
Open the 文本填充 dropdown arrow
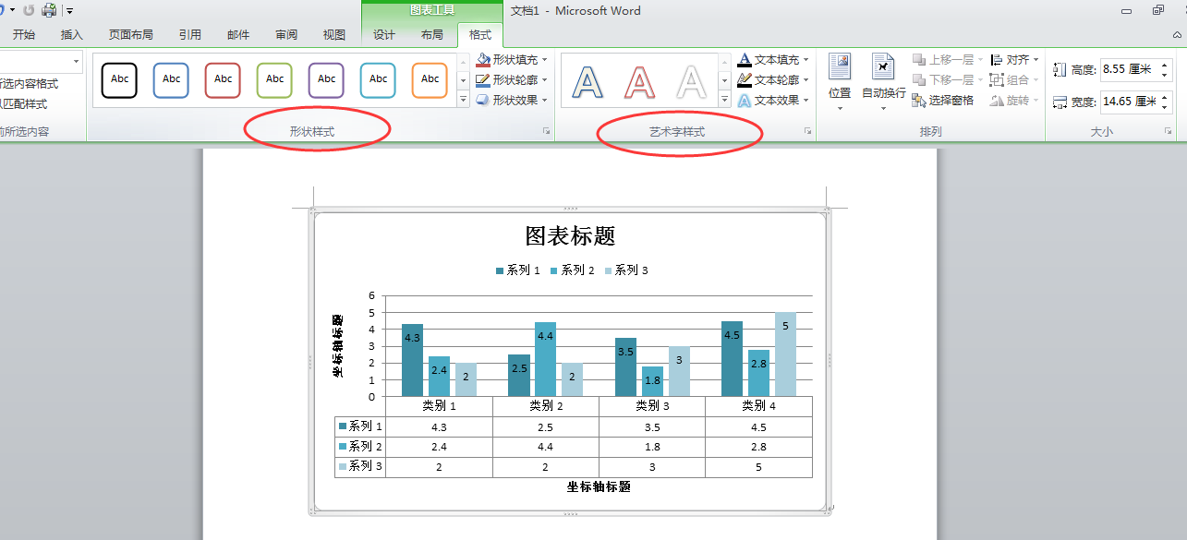coord(806,60)
